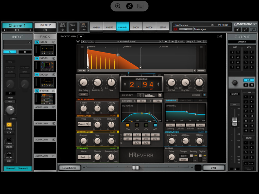Collapse the plugin panel with Collapse arrow
259x194 pixels.
pyautogui.click(x=204, y=95)
